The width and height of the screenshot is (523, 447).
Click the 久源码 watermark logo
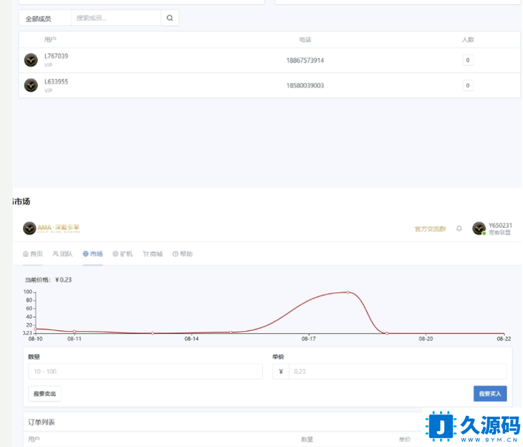click(x=473, y=426)
